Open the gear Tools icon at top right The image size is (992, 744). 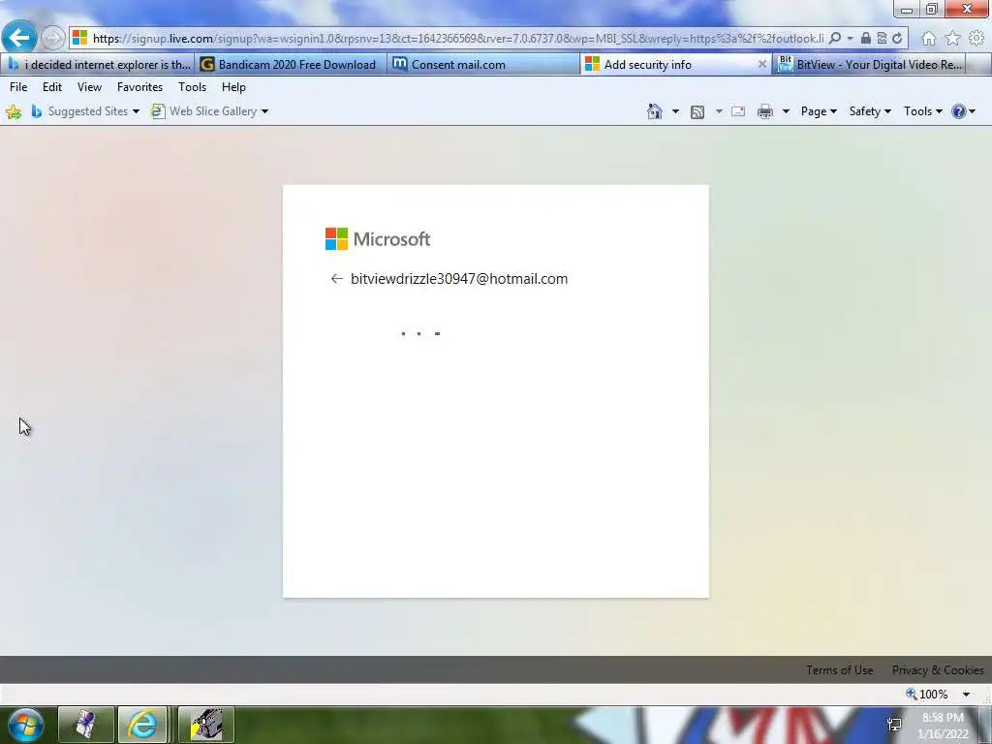[x=976, y=39]
